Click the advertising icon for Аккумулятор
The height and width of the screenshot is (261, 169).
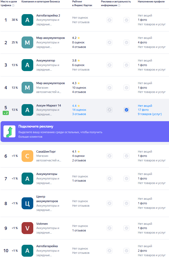pyautogui.click(x=109, y=65)
